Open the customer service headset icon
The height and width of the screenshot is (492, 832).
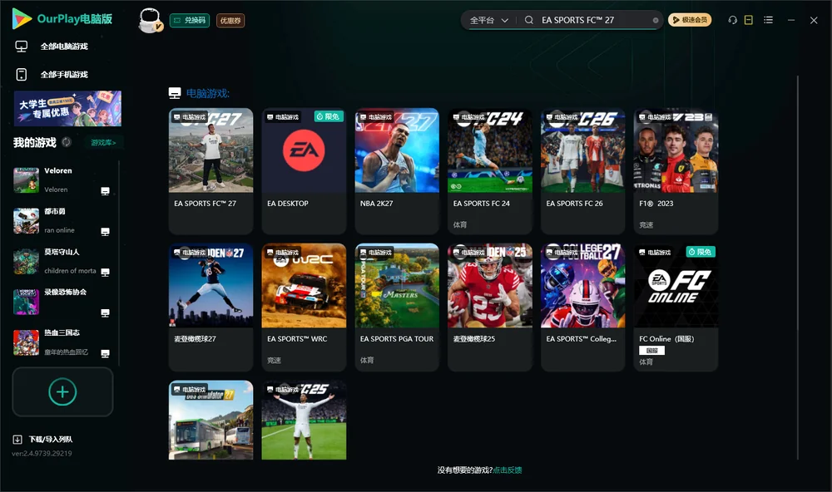[x=733, y=20]
